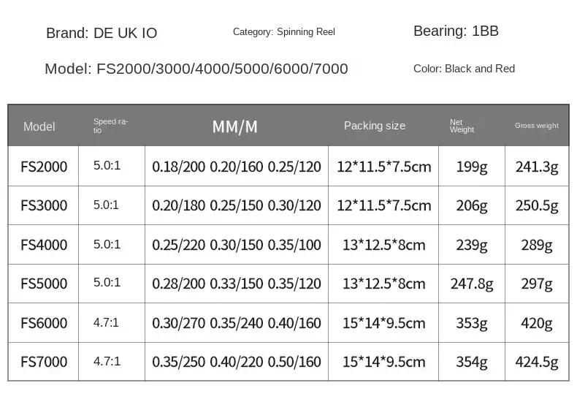Click the Packing size header
The height and width of the screenshot is (410, 577).
(x=375, y=126)
